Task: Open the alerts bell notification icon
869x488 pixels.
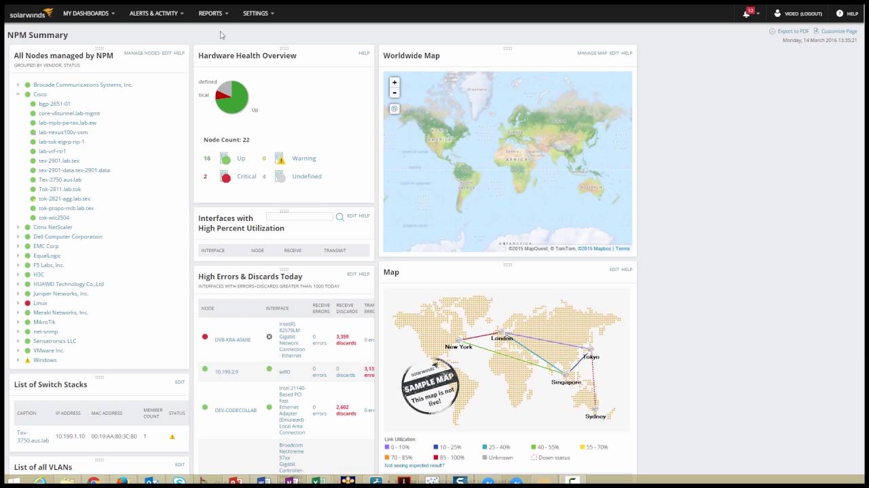Action: pos(746,14)
